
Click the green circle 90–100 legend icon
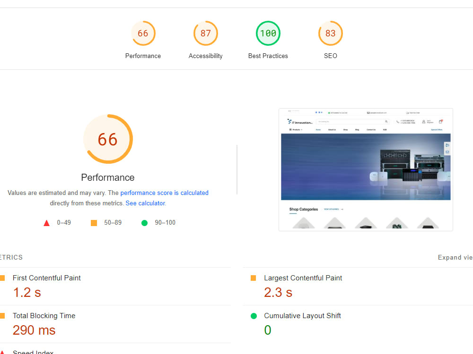pyautogui.click(x=144, y=223)
